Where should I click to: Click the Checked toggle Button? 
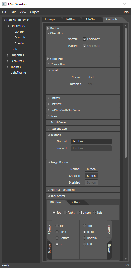91,176
